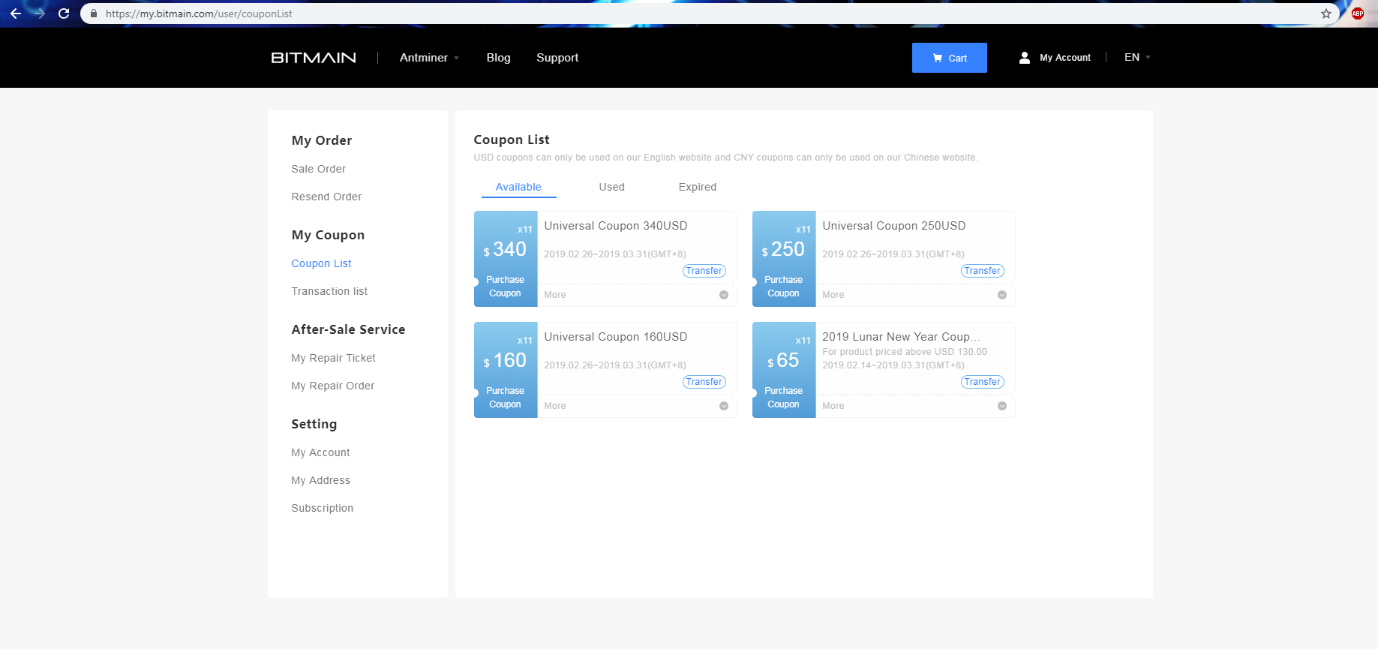Screen dimensions: 1378x649
Task: Click the 'My Order' sidebar heading
Action: coord(322,140)
